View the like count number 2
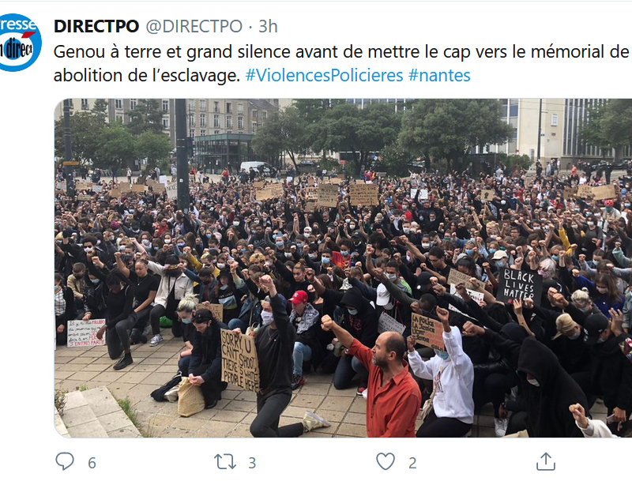The image size is (632, 481). point(412,463)
